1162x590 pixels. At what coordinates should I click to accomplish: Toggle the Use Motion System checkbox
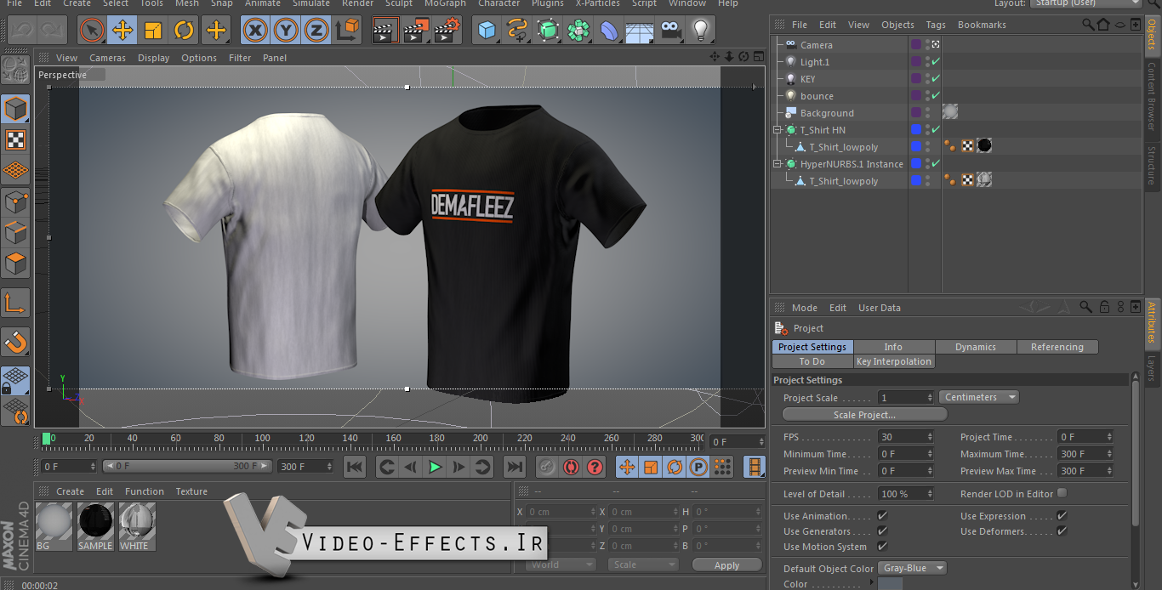coord(882,547)
